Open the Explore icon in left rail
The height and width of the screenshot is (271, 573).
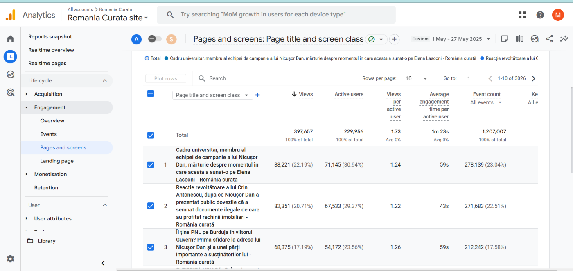pos(10,74)
